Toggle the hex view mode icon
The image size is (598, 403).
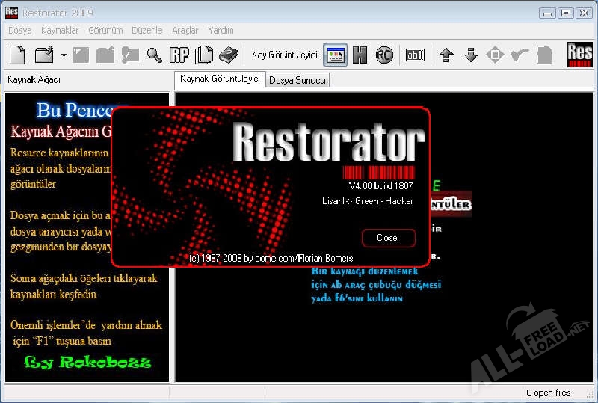360,55
